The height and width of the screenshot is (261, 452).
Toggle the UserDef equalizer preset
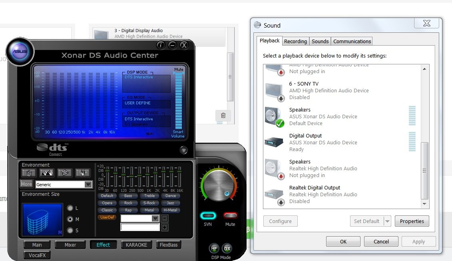[x=107, y=217]
